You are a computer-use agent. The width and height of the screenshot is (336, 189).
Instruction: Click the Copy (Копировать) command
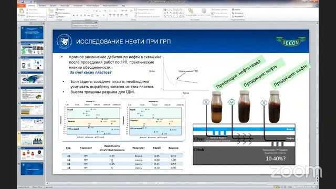pos(33,13)
